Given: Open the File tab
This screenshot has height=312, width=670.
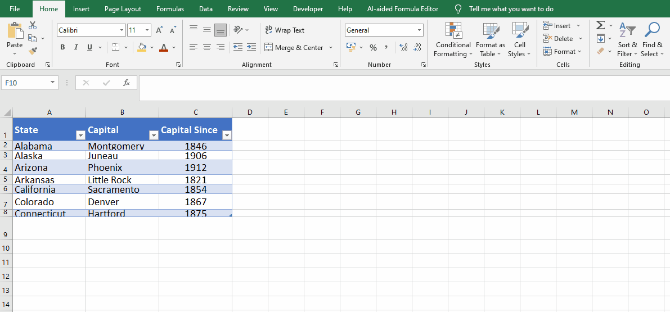Looking at the screenshot, I should (x=15, y=8).
